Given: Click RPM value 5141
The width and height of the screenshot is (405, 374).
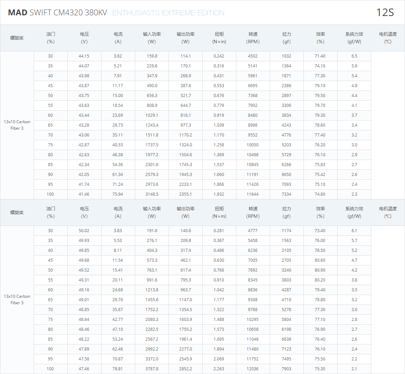Looking at the screenshot, I should pyautogui.click(x=253, y=66).
